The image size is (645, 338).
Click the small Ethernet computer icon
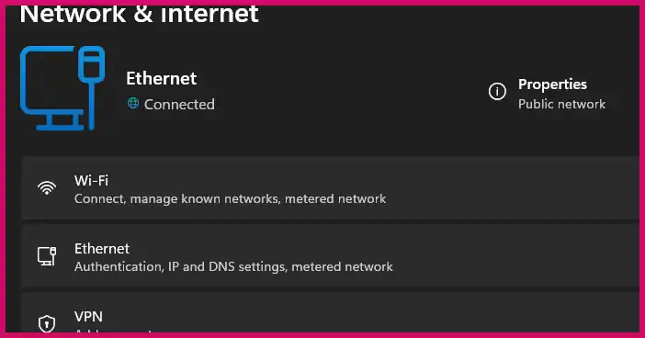coord(47,256)
